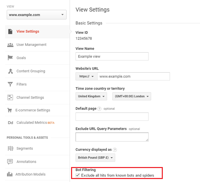Click the User Management people icon
The image size is (200, 182).
pos(10,45)
